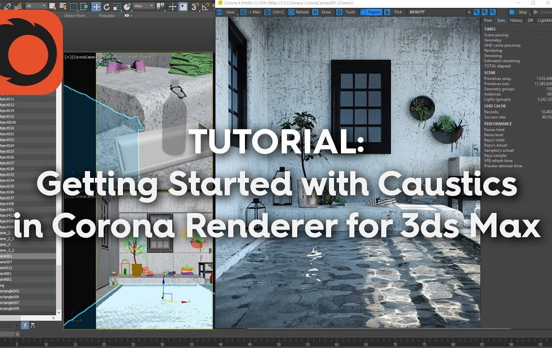Click the zoom to fit magnifier icon

coord(492,12)
